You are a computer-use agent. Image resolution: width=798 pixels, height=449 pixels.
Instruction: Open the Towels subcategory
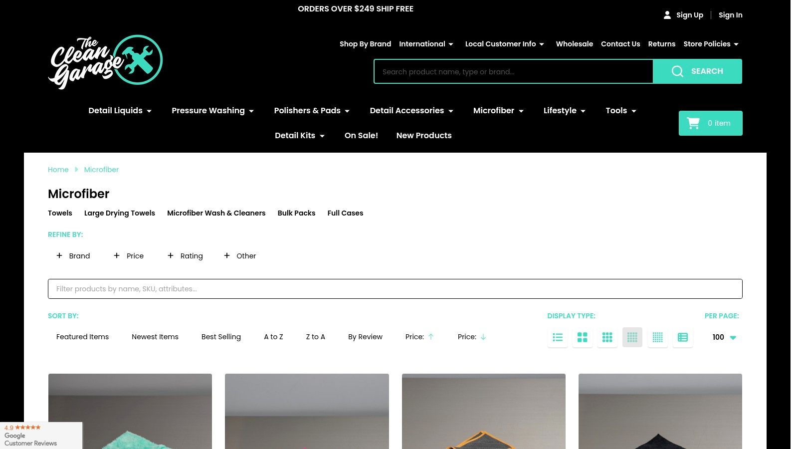click(60, 213)
